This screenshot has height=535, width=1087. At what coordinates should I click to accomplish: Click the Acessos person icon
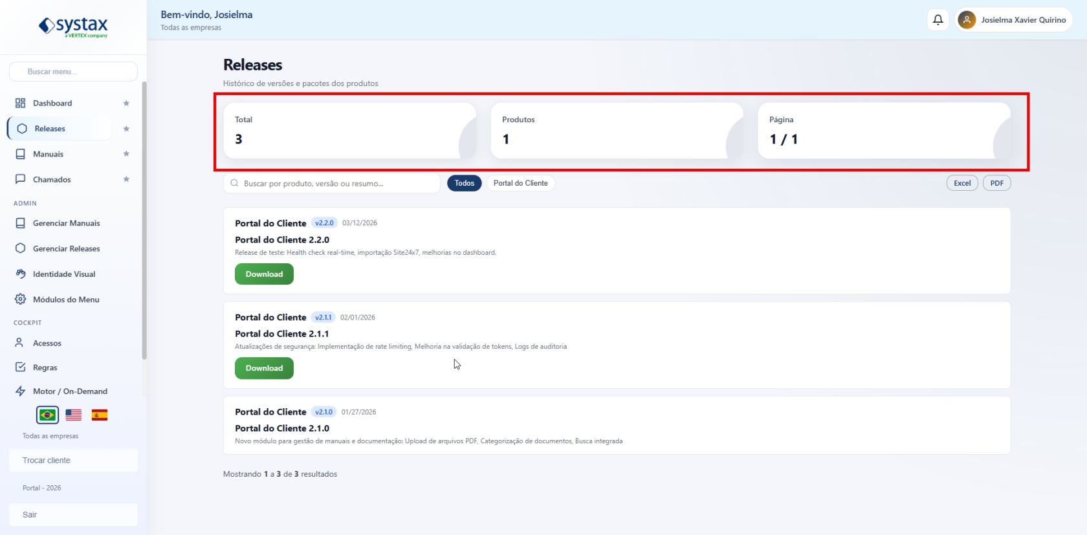point(19,343)
